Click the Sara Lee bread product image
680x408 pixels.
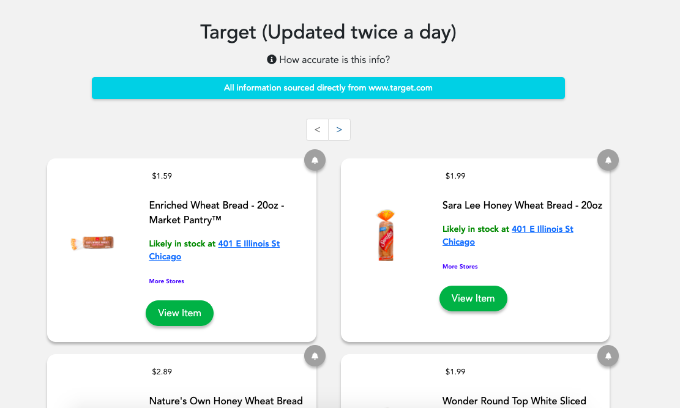pos(385,236)
